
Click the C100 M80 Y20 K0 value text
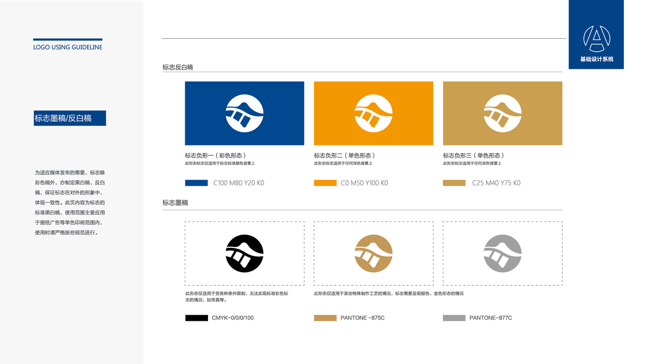tap(239, 183)
